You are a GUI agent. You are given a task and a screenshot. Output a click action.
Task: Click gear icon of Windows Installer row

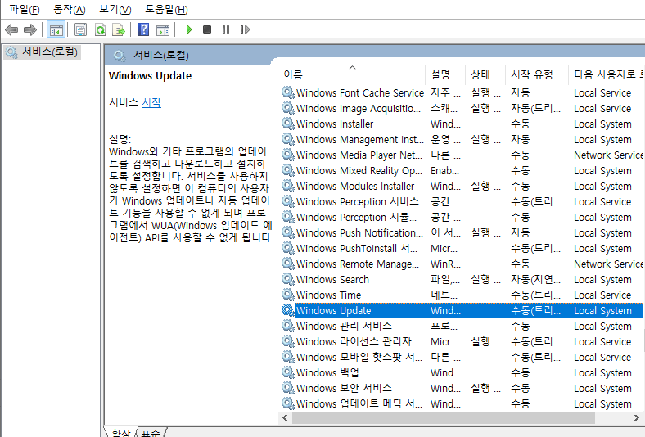288,124
